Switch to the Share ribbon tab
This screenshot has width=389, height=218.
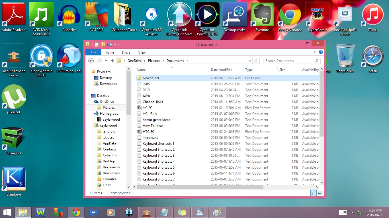coord(126,53)
